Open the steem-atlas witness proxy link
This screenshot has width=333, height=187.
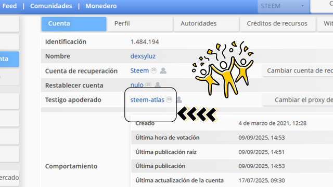147,99
